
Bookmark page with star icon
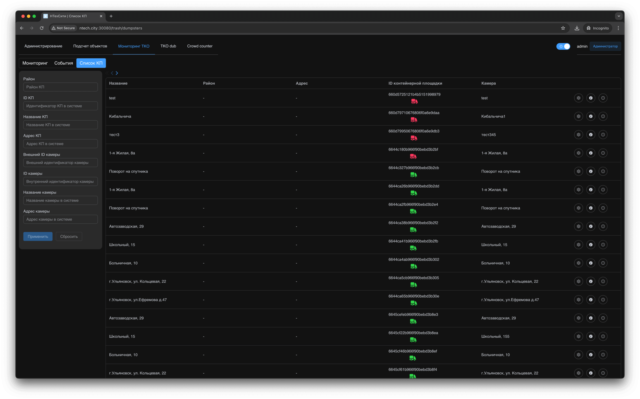tap(563, 28)
